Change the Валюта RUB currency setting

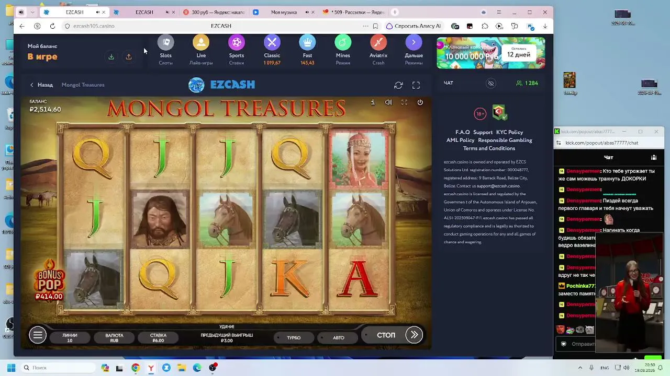pos(114,338)
